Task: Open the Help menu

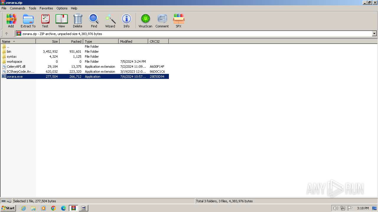Action: 74,8
